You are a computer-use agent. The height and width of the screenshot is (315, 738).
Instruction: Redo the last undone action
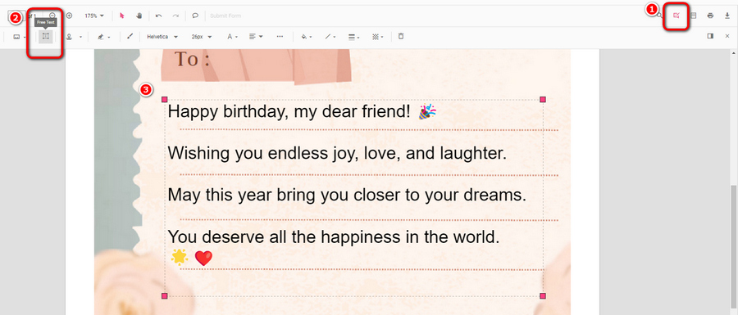[x=175, y=16]
